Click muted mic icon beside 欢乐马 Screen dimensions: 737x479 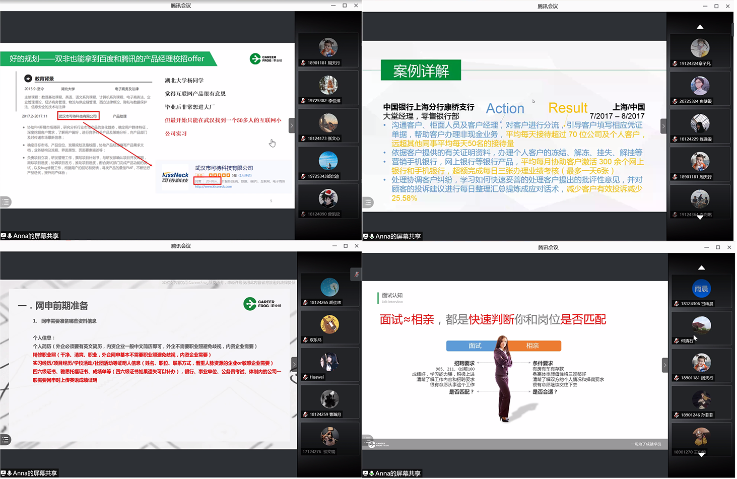(305, 340)
